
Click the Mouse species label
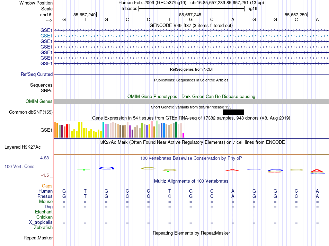coord(46,202)
